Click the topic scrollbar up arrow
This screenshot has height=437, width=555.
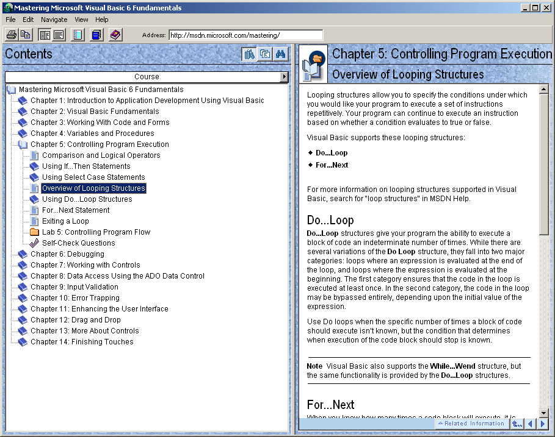click(543, 88)
